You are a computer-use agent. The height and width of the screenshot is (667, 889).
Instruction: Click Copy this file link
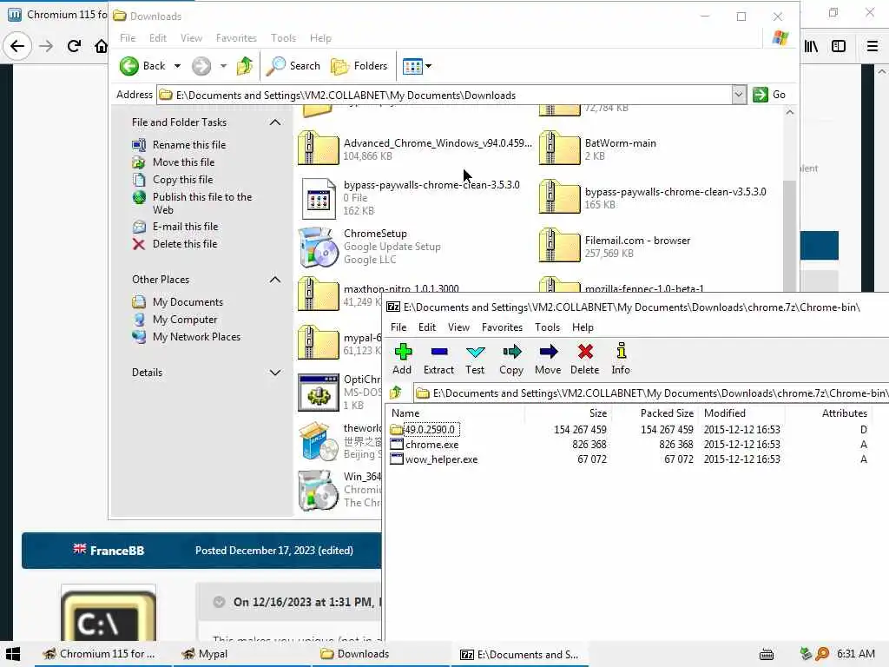pos(182,180)
